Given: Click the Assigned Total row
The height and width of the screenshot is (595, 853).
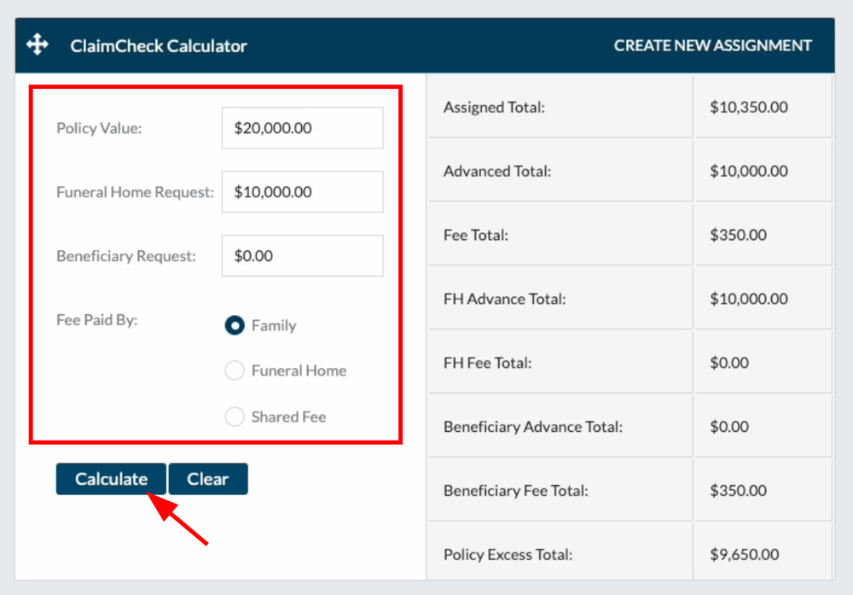Looking at the screenshot, I should 560,106.
